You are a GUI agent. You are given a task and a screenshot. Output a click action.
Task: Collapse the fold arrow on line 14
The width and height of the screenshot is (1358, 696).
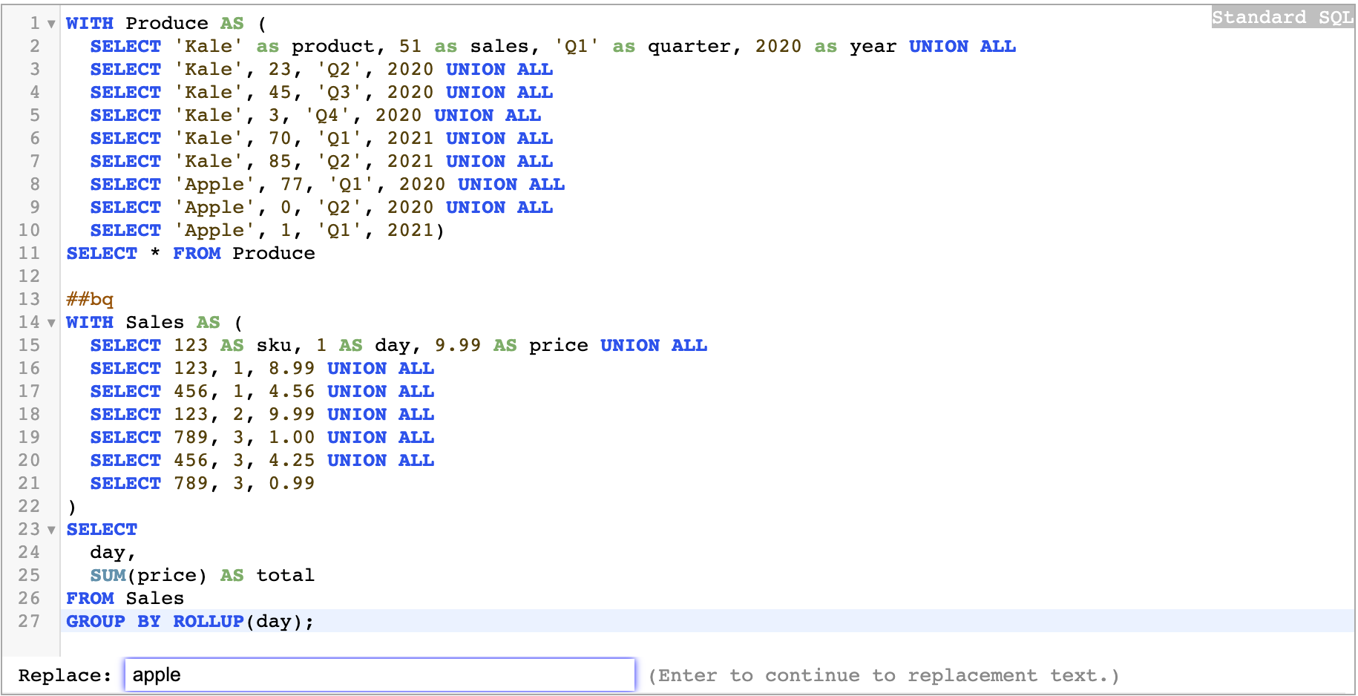click(51, 323)
